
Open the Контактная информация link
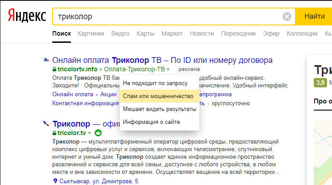pyautogui.click(x=86, y=103)
